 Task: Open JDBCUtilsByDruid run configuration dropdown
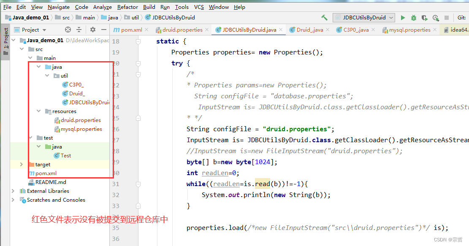pyautogui.click(x=364, y=18)
